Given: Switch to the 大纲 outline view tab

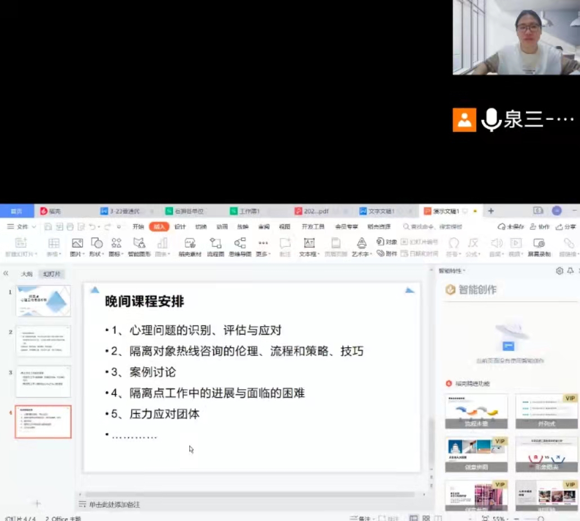Looking at the screenshot, I should [x=26, y=274].
